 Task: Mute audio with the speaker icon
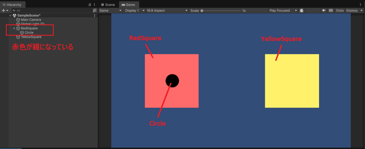click(x=324, y=11)
